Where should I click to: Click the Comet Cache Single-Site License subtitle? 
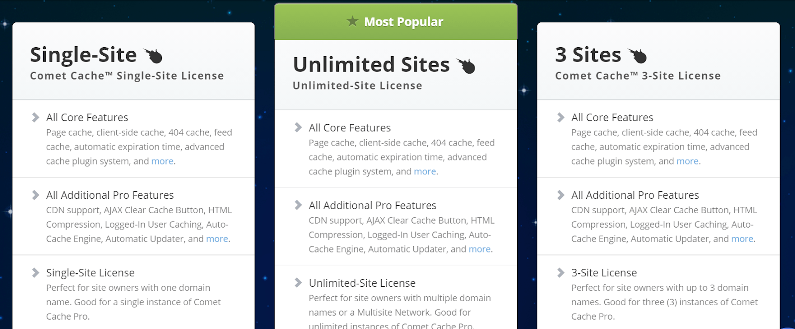tap(127, 76)
